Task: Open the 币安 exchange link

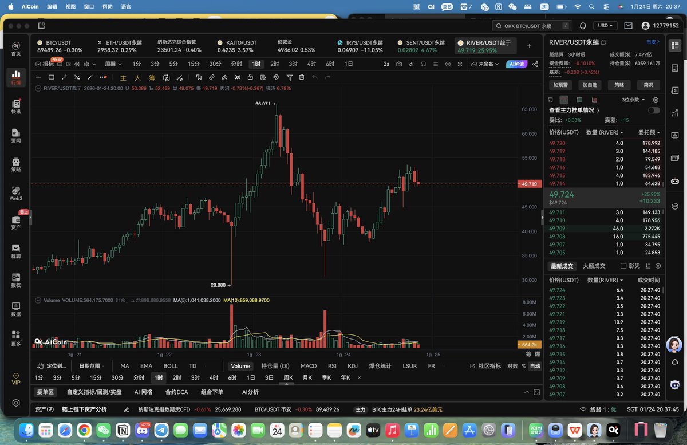Action: (653, 42)
